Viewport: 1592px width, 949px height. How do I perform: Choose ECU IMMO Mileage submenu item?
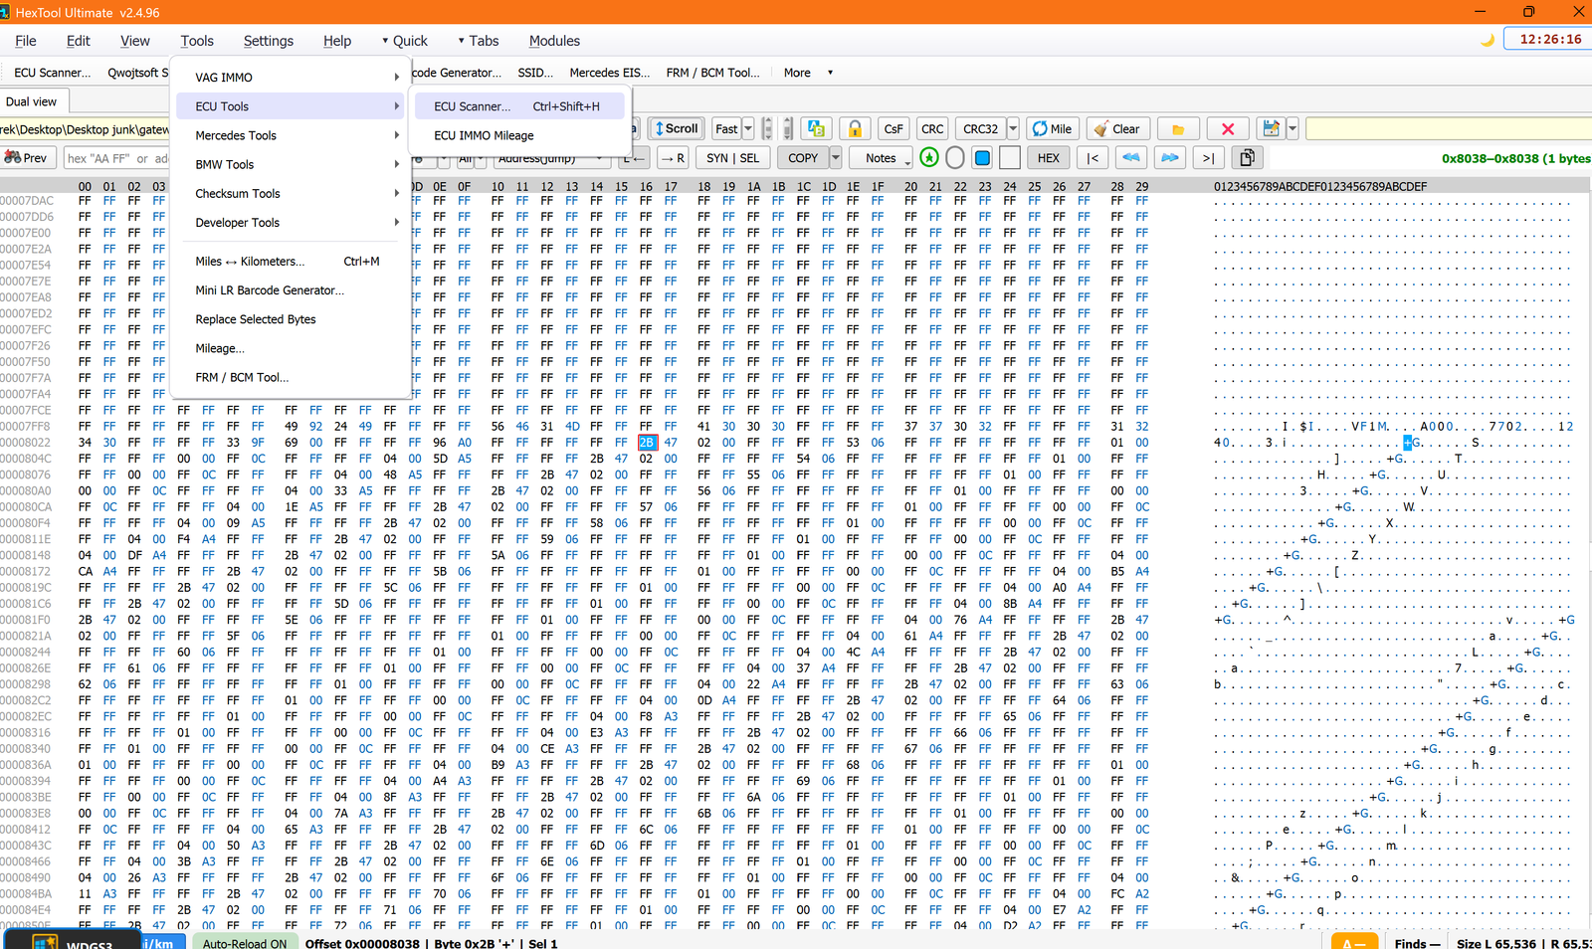(x=519, y=135)
